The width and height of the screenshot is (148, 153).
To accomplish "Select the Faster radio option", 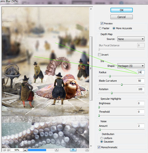I will (x=100, y=28).
